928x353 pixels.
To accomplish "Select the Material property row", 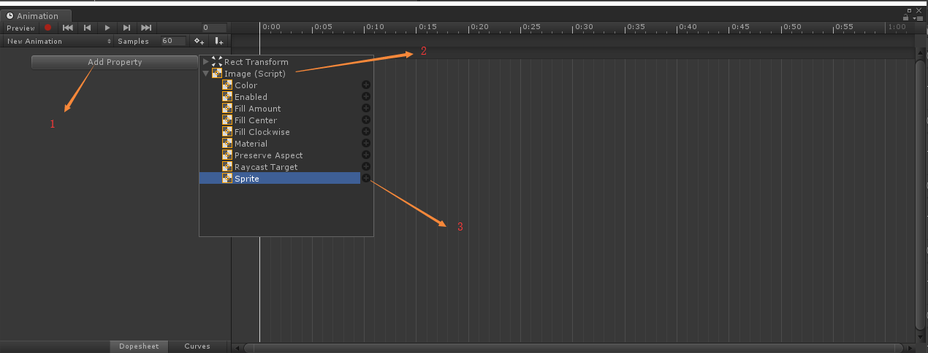I will pyautogui.click(x=280, y=144).
